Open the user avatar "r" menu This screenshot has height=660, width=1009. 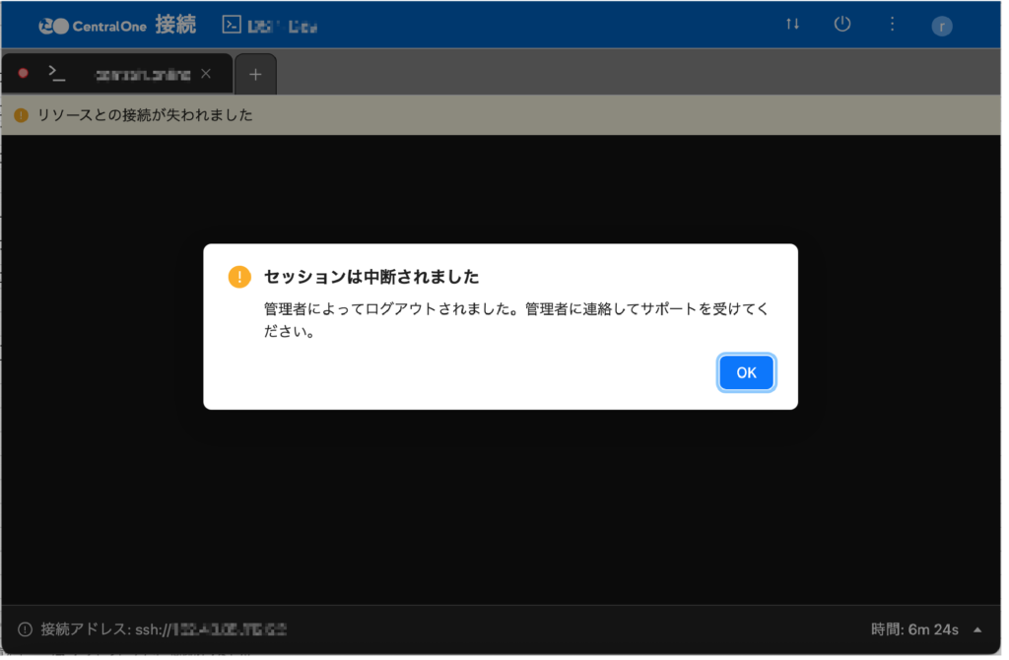click(942, 27)
